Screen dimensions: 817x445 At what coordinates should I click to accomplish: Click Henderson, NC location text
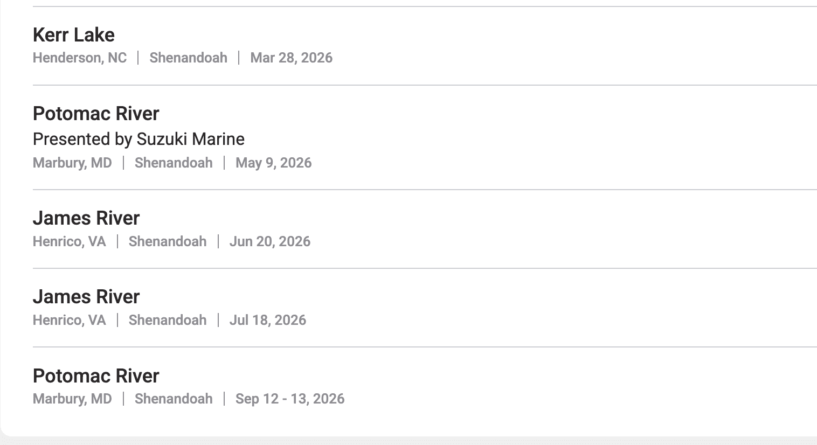79,58
